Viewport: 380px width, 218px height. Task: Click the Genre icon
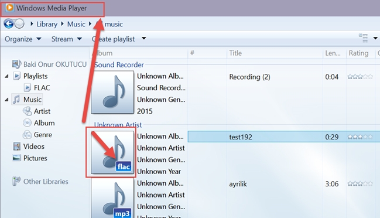(27, 134)
